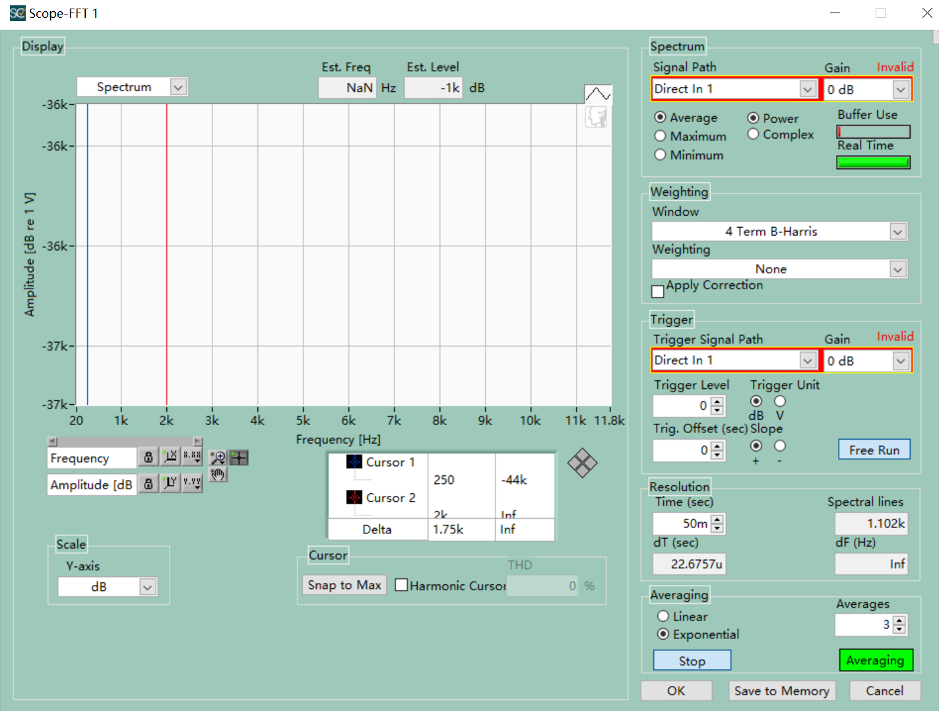The image size is (939, 711).
Task: Enable Apply Correction checkbox
Action: click(658, 291)
